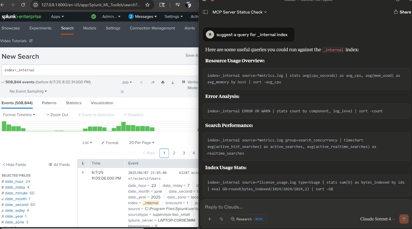
Task: Stop the search job square icon
Action: pyautogui.click(x=122, y=92)
